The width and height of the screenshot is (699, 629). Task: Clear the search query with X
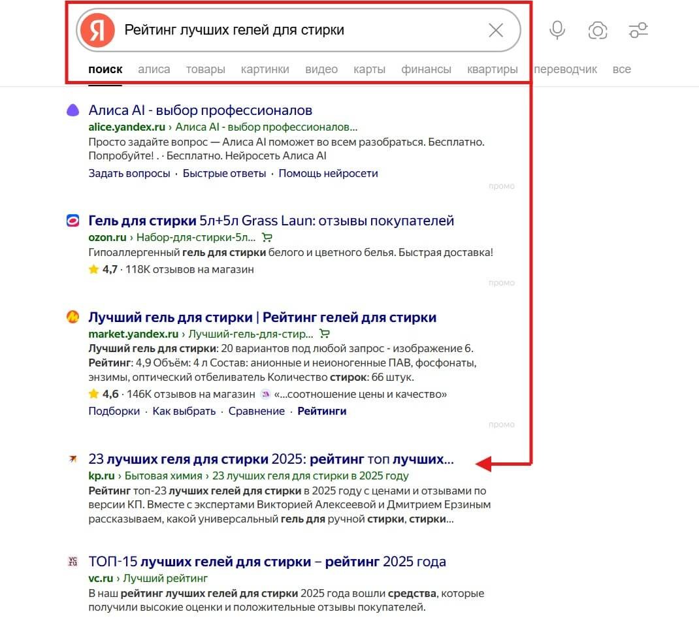pyautogui.click(x=496, y=30)
